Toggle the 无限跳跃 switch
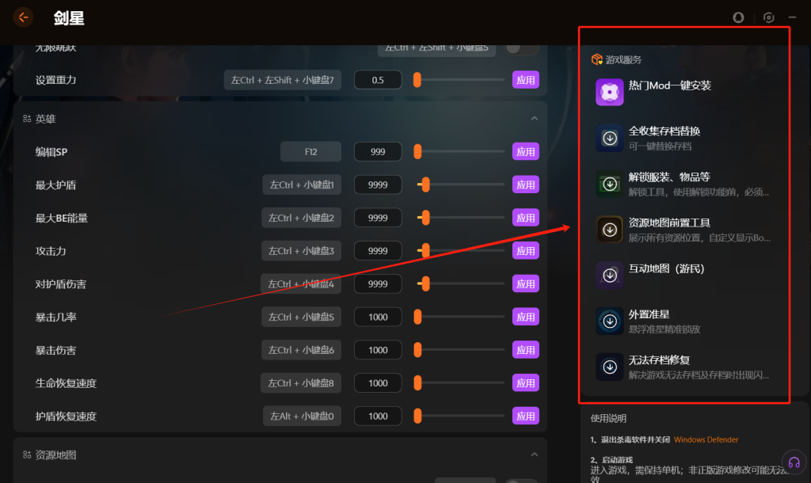The height and width of the screenshot is (483, 811). pos(521,48)
